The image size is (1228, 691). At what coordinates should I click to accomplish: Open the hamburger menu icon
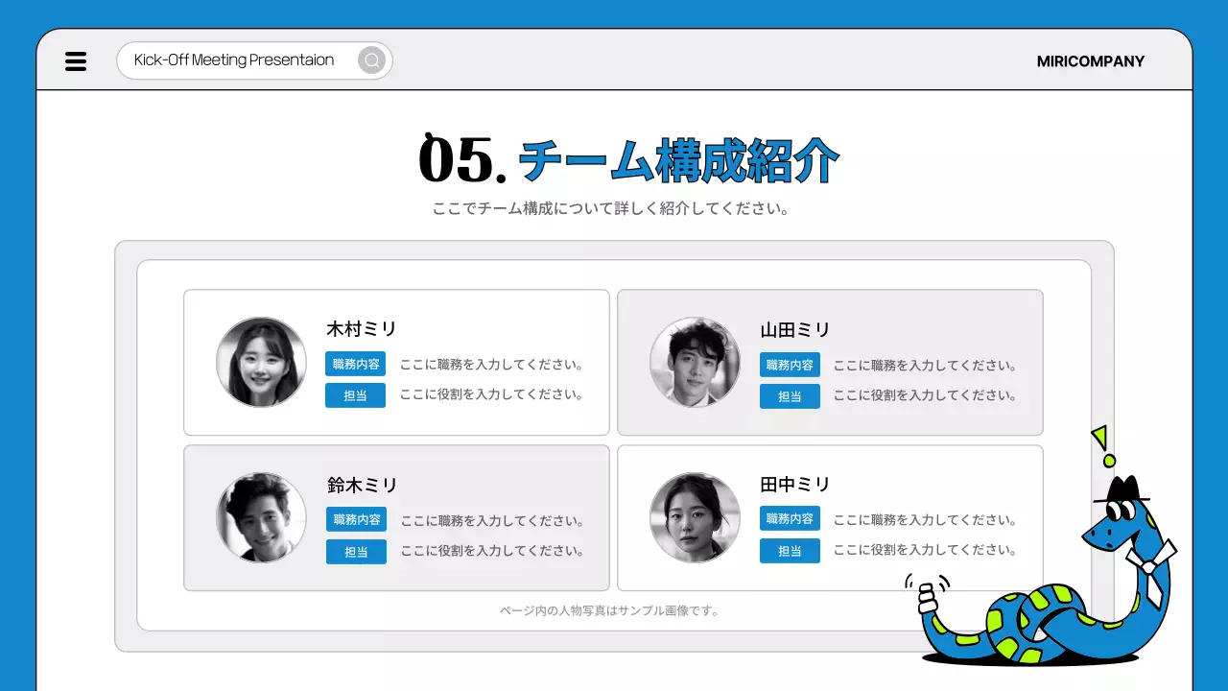[x=76, y=61]
